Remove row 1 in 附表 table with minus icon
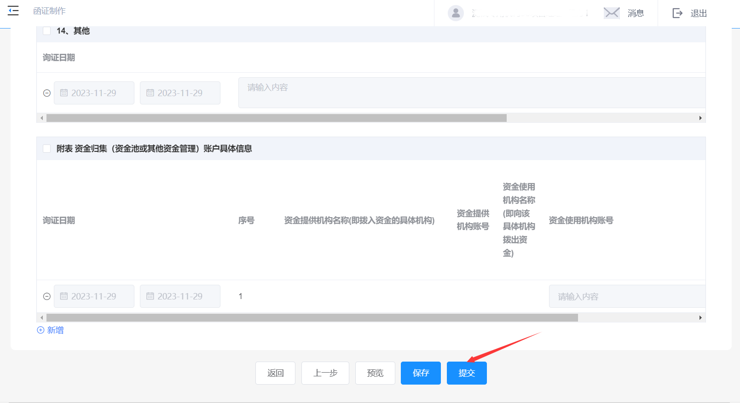 click(46, 296)
